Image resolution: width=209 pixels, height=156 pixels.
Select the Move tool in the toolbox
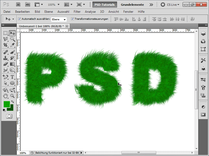[12, 33]
